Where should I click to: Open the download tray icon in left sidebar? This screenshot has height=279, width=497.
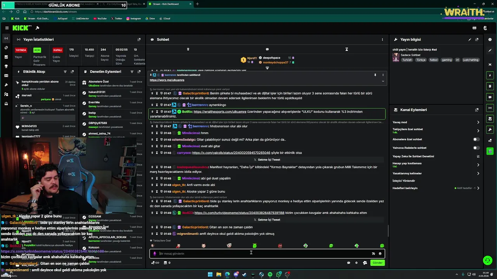[x=6, y=103]
